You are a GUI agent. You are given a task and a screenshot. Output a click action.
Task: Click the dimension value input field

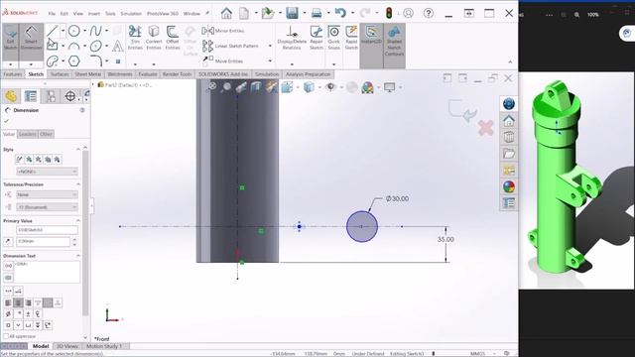44,241
